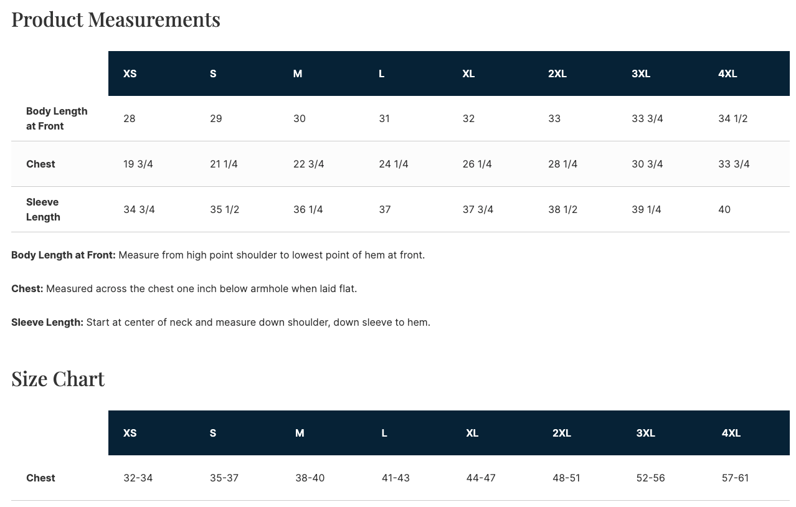Image resolution: width=796 pixels, height=507 pixels.
Task: Select the 19 3/4 chest measurement cell
Action: click(138, 164)
